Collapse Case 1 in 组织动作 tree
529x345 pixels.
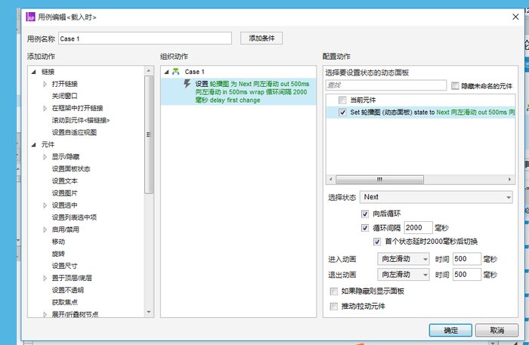point(167,72)
